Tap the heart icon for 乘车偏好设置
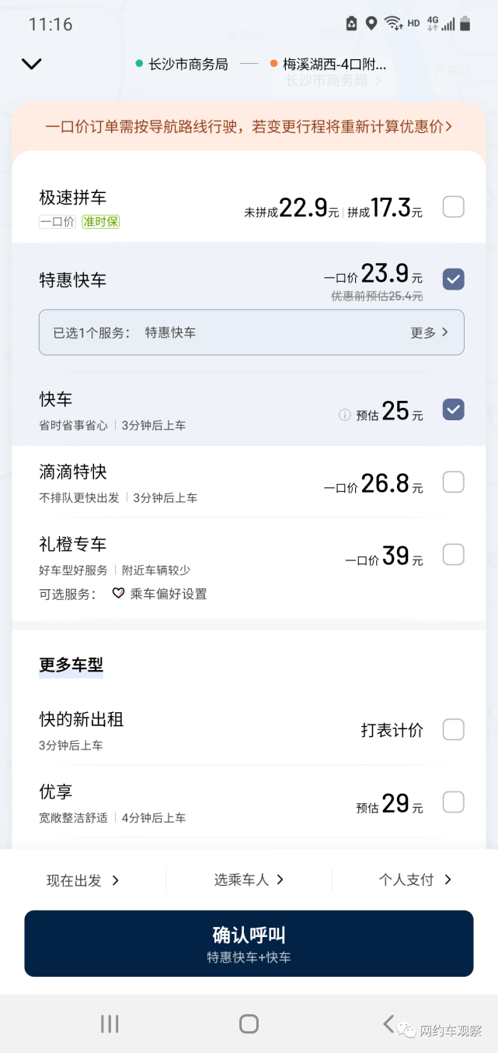 click(x=118, y=593)
